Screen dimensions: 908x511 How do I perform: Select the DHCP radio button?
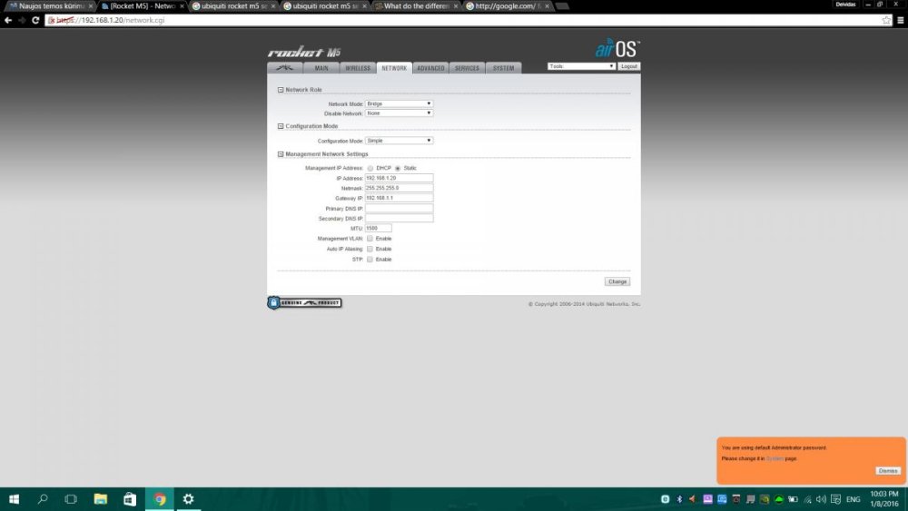tap(370, 169)
